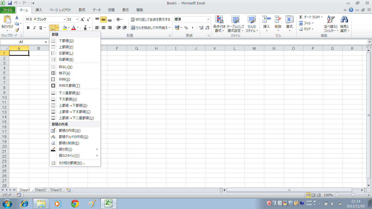Click the Italic (I) formatting icon
Image resolution: width=372 pixels, height=209 pixels.
coord(35,28)
